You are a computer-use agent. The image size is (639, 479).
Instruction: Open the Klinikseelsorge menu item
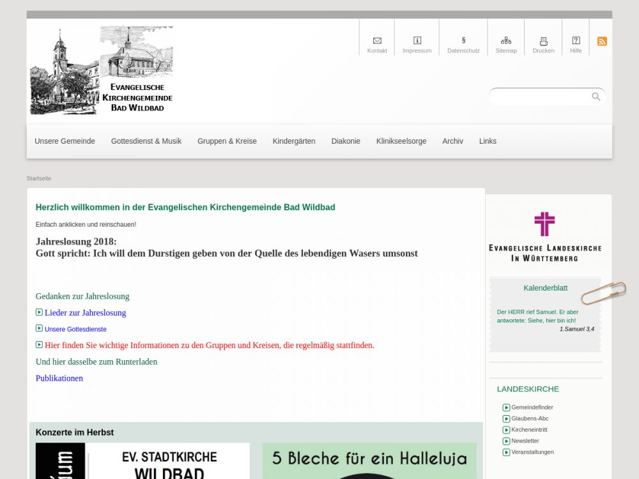(x=401, y=141)
